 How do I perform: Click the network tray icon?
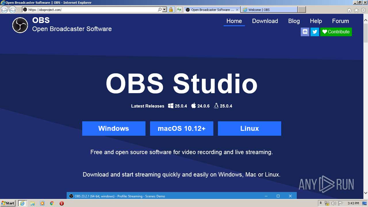tap(327, 203)
